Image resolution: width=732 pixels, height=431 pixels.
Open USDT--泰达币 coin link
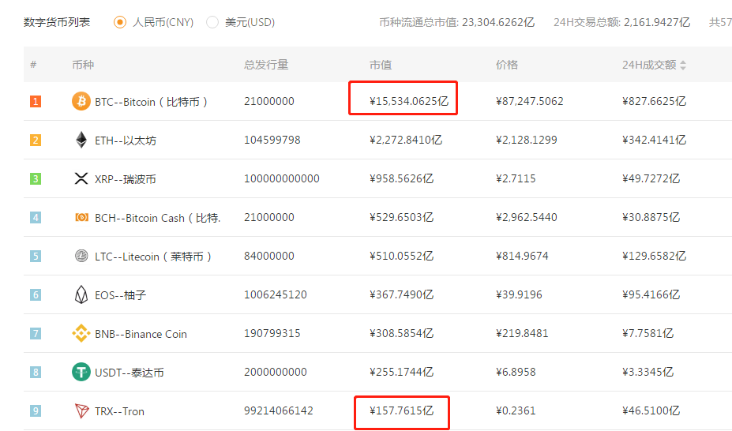tap(130, 373)
